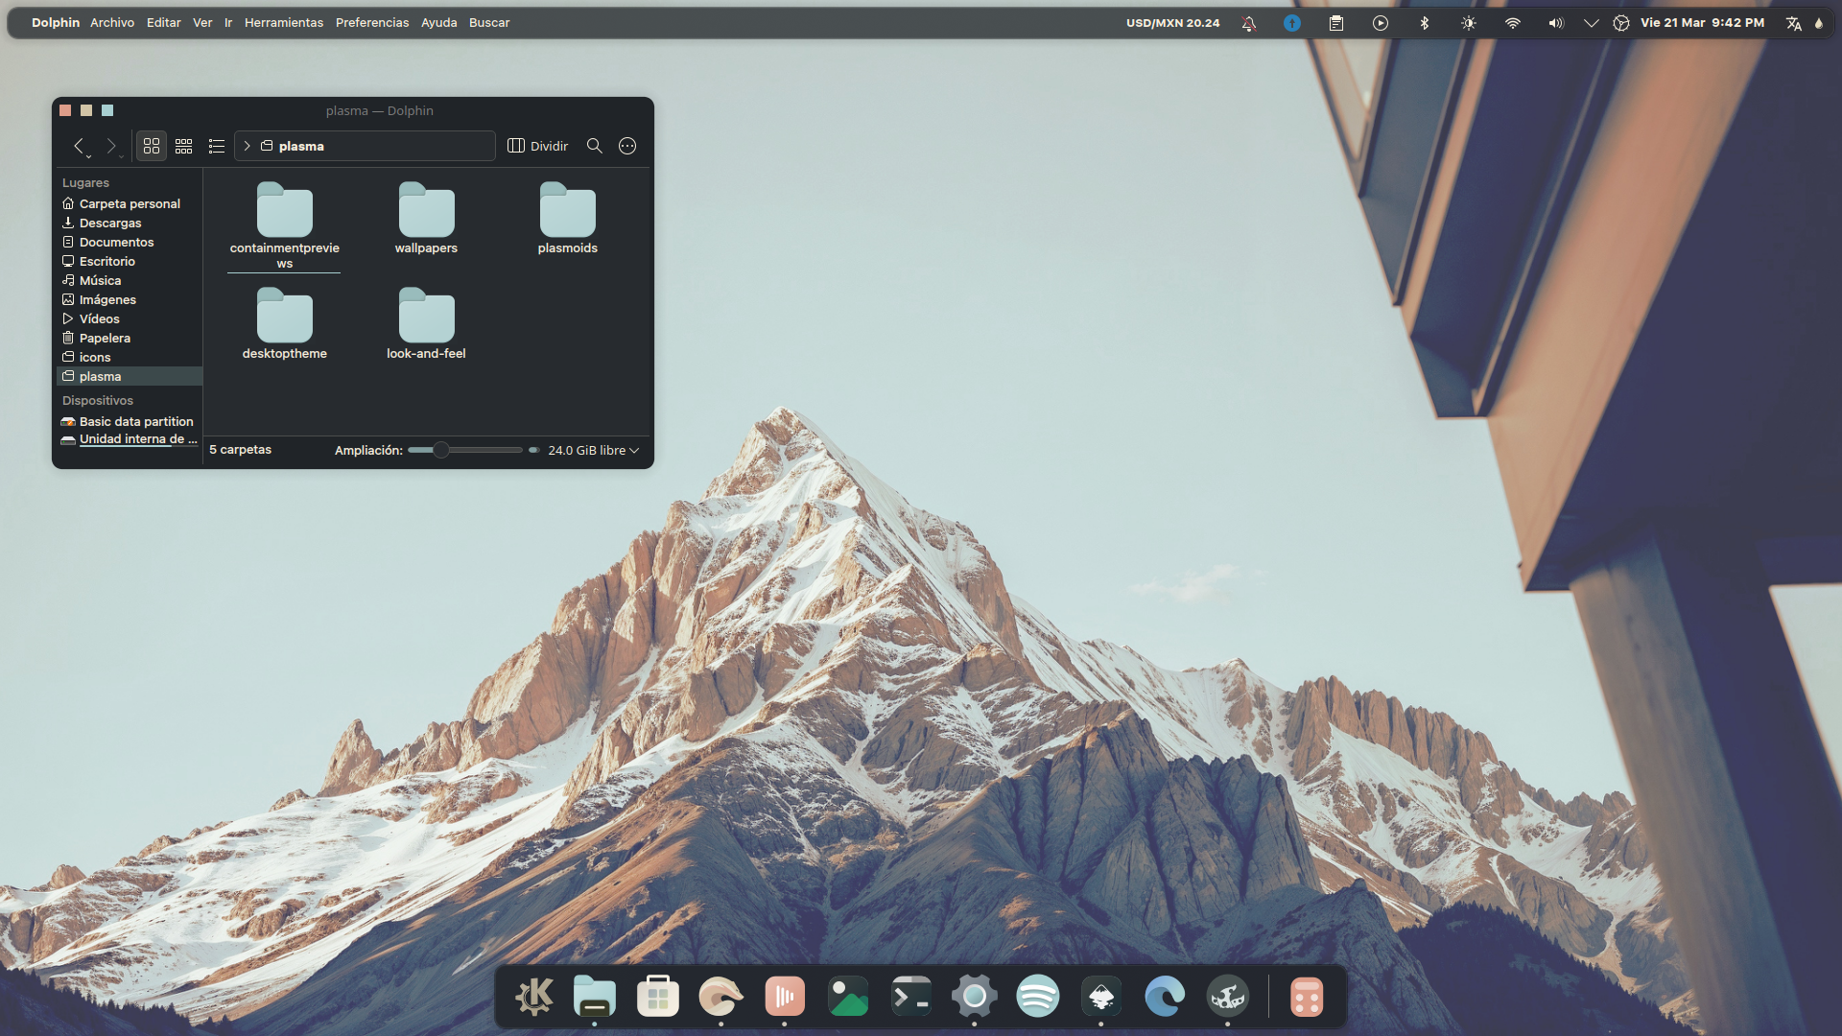Open Basic data partition device
The width and height of the screenshot is (1842, 1036).
129,421
